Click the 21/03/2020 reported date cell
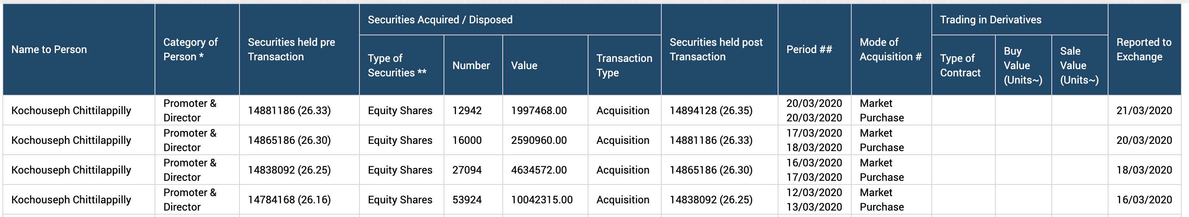The height and width of the screenshot is (217, 1189). point(1144,111)
